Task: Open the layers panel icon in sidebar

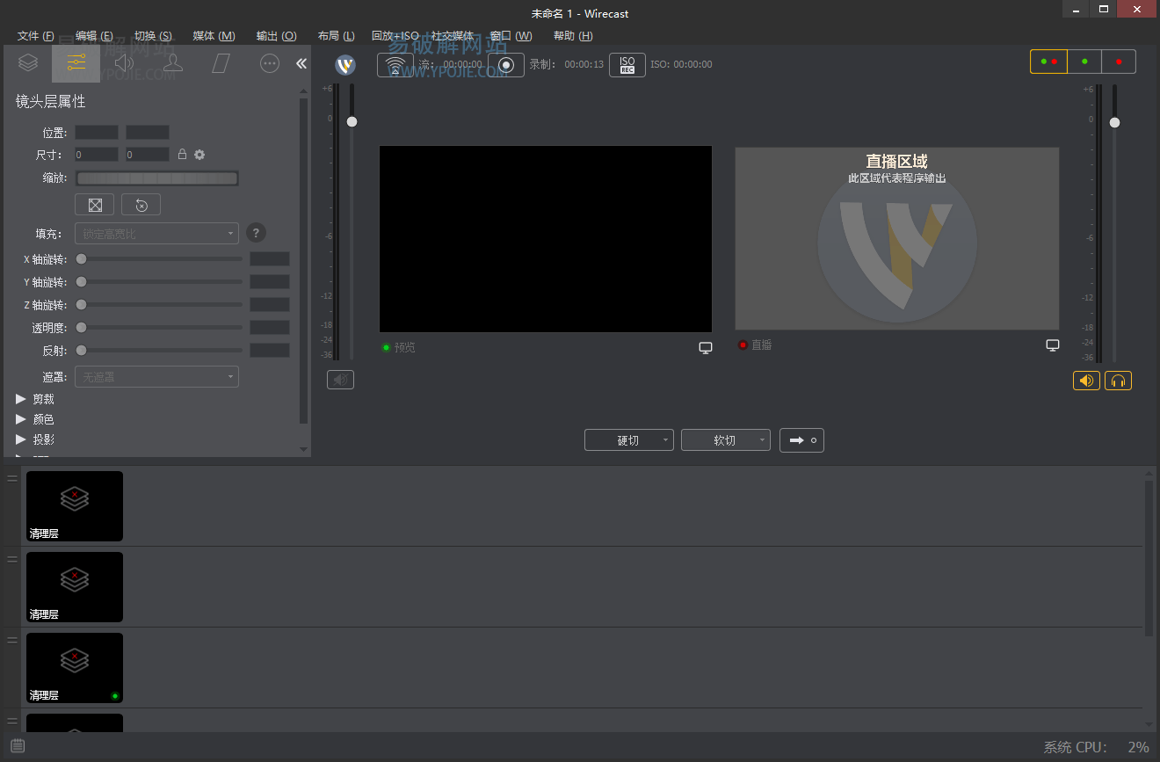Action: pos(27,62)
